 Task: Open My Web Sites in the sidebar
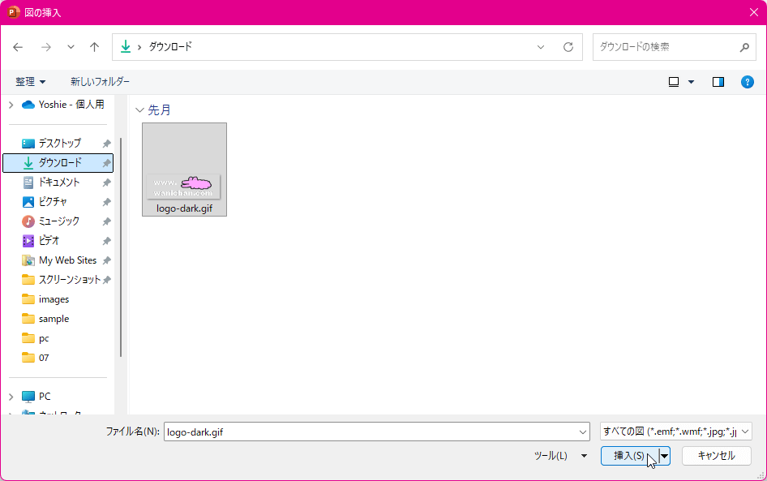coord(67,260)
